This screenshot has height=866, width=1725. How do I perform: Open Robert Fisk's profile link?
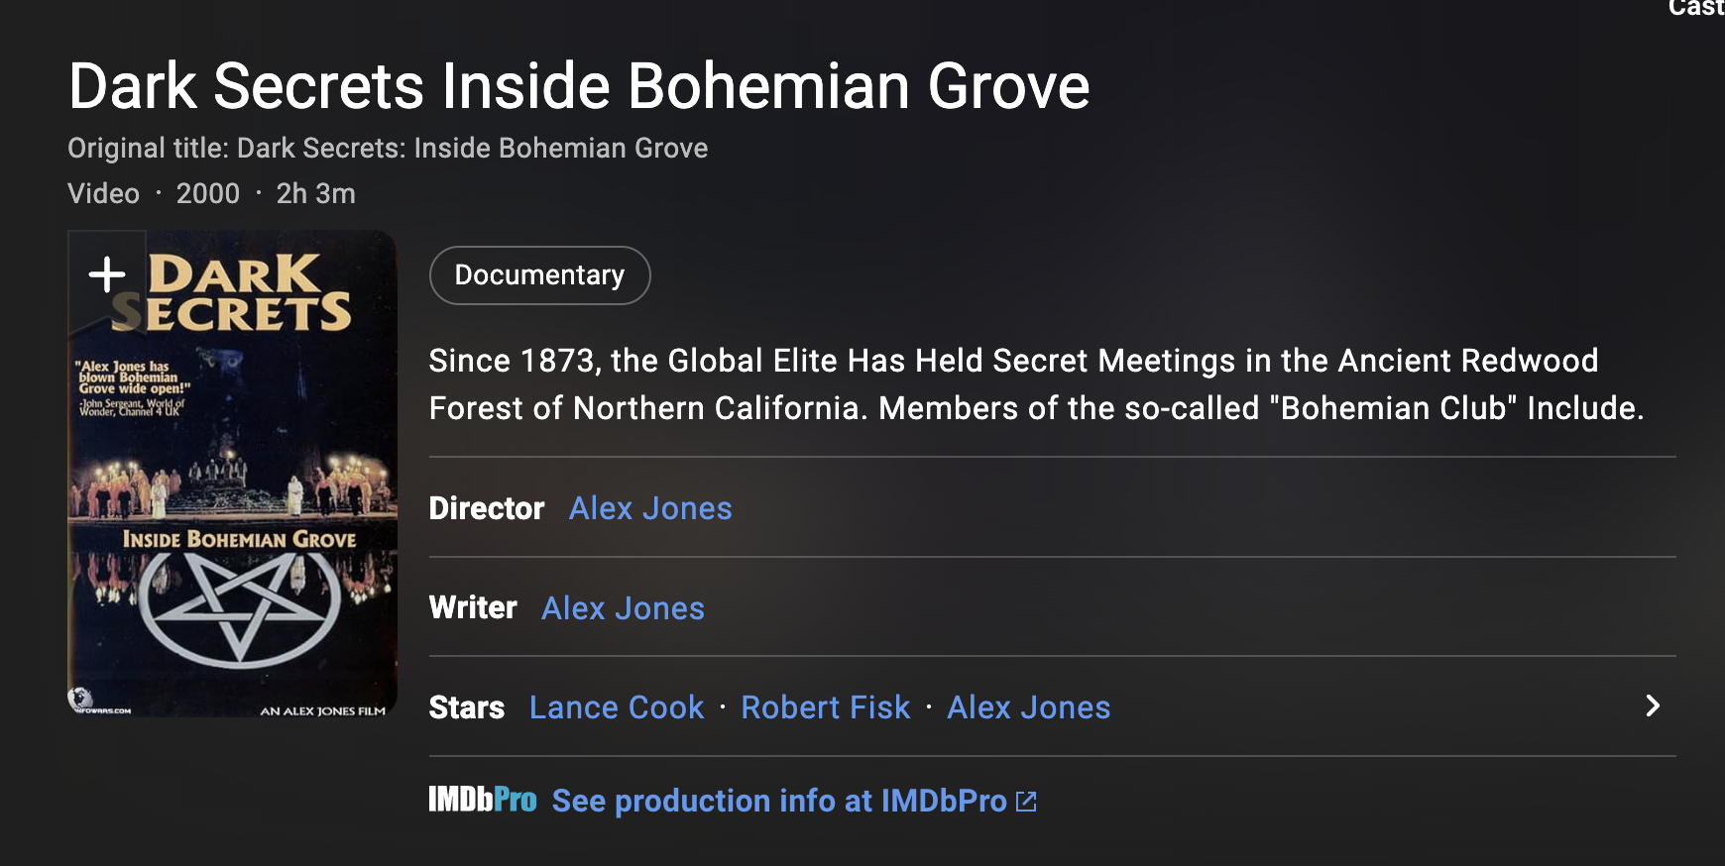tap(825, 707)
